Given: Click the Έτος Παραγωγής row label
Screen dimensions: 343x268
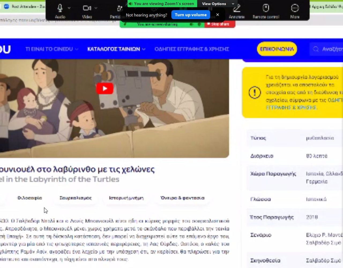Looking at the screenshot, I should click(272, 217).
